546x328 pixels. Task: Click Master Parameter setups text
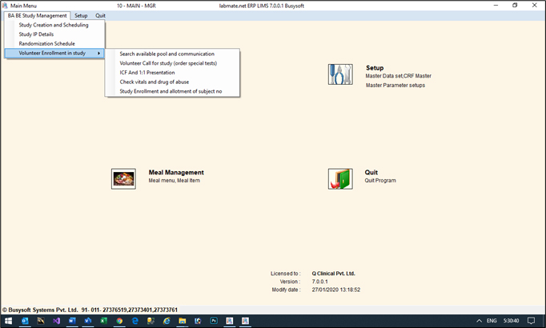[395, 86]
